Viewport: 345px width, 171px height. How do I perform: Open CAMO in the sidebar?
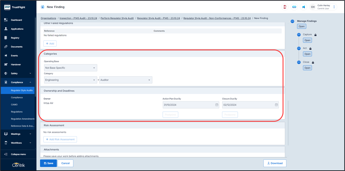[x=14, y=104]
